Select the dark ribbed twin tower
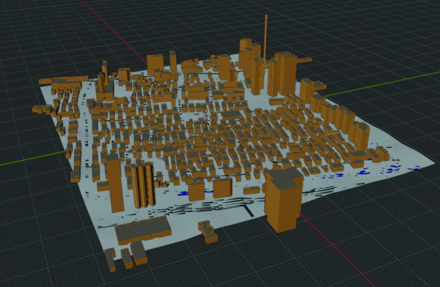This screenshot has height=287, width=440. coord(144,185)
